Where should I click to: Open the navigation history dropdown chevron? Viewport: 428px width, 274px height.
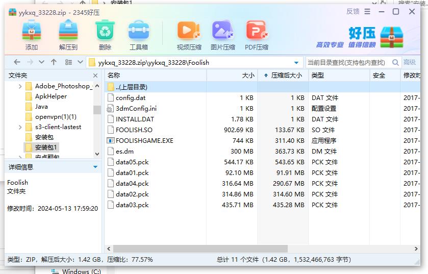41,62
